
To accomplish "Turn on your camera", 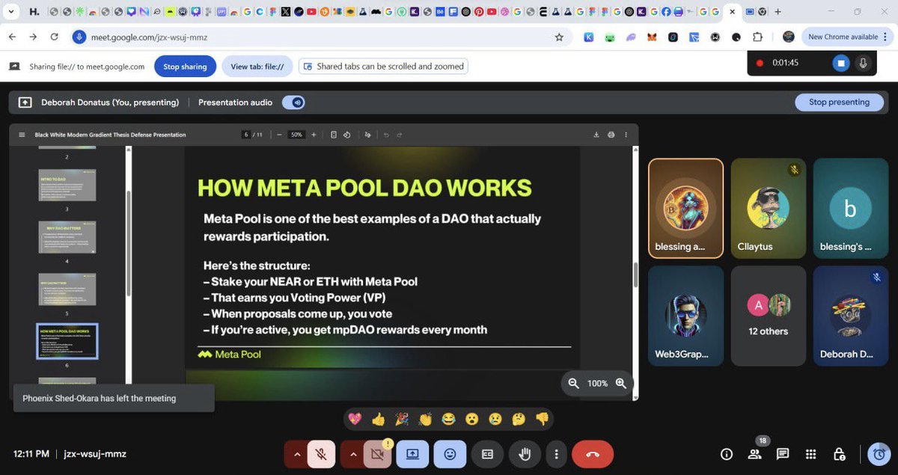I will coord(377,454).
